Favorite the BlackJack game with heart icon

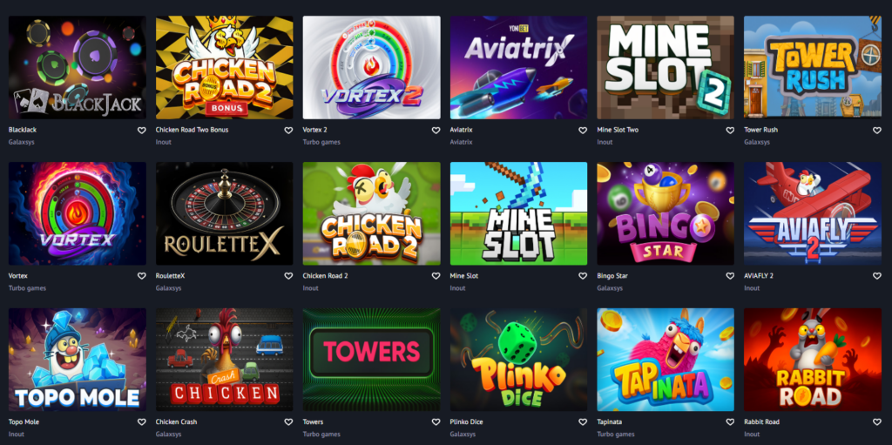point(142,131)
